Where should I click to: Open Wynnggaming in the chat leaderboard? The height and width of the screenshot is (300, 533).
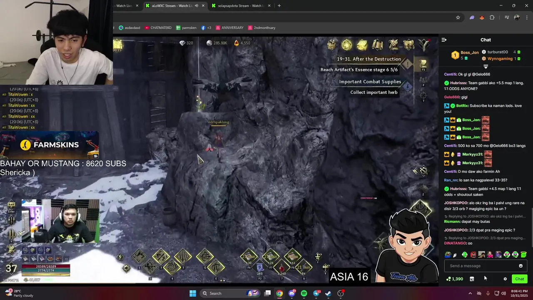click(500, 59)
